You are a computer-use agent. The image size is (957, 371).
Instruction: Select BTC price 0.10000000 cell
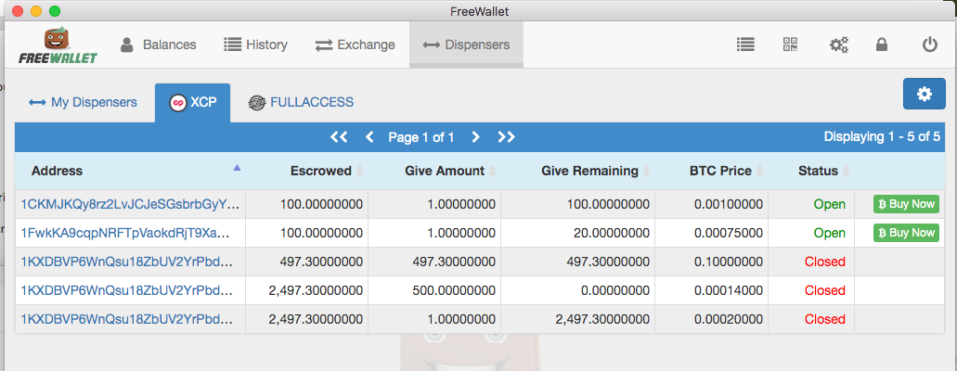pos(712,262)
